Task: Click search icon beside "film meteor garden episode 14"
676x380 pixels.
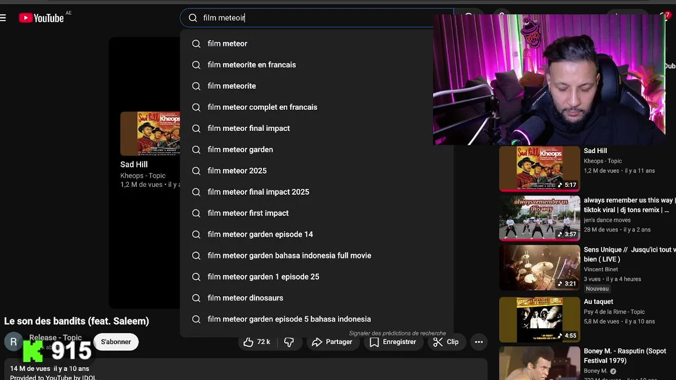Action: pyautogui.click(x=196, y=234)
